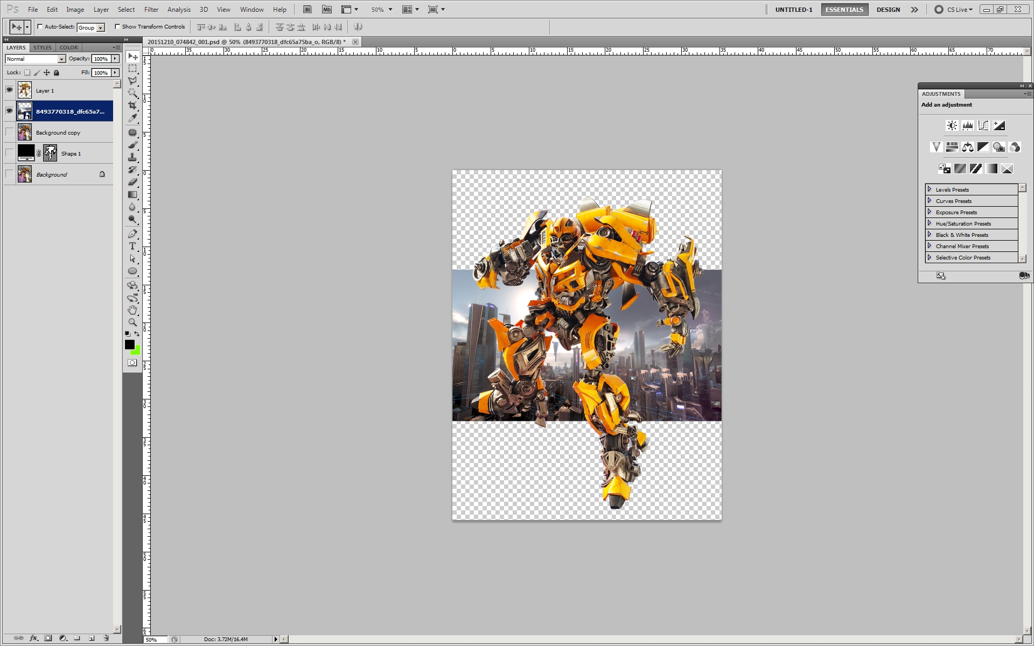Expand Curves Presets list

930,200
